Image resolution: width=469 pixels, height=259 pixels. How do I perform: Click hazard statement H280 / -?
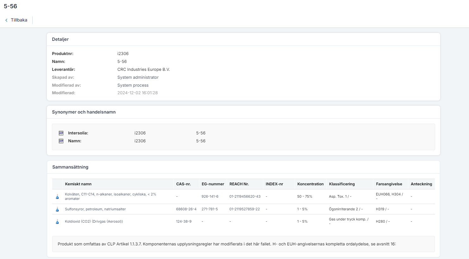pos(383,221)
